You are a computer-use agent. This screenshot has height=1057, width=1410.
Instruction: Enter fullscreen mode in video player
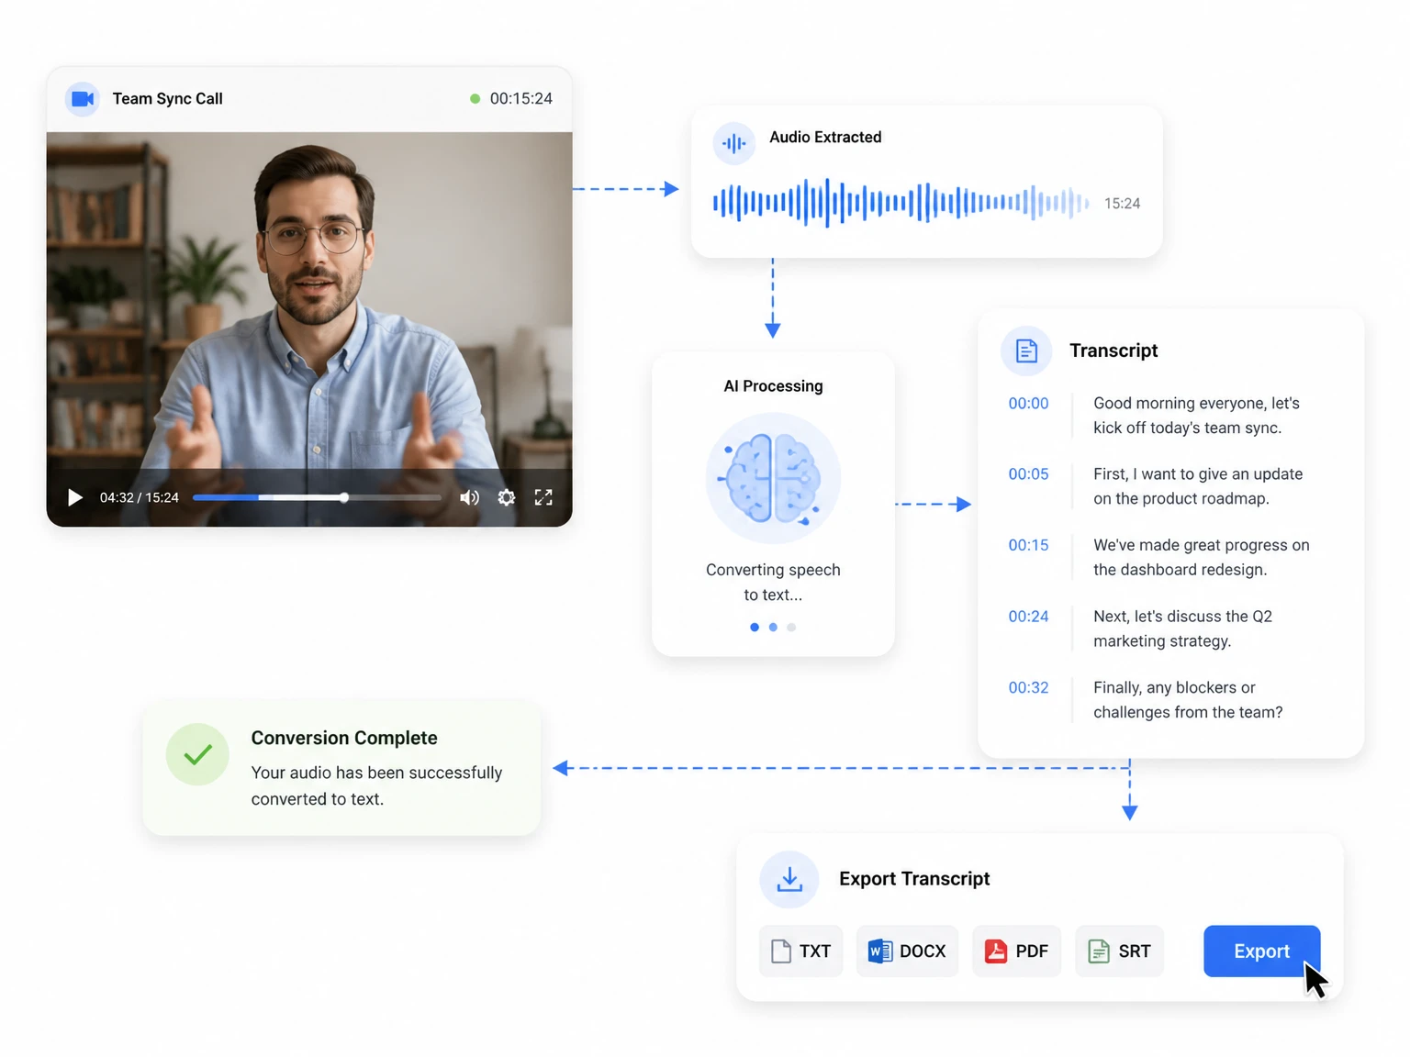543,497
